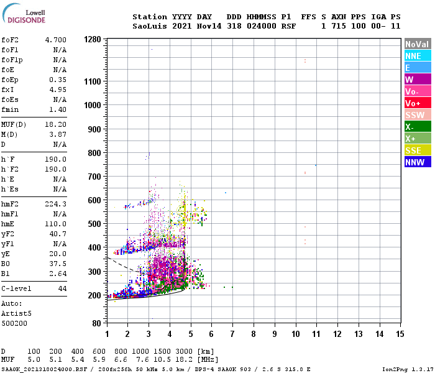435x373 pixels.
Task: Click the M(D) value 3.87
Action: coord(58,134)
